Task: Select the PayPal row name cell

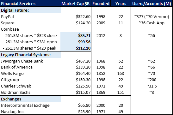Action: click(x=7, y=17)
